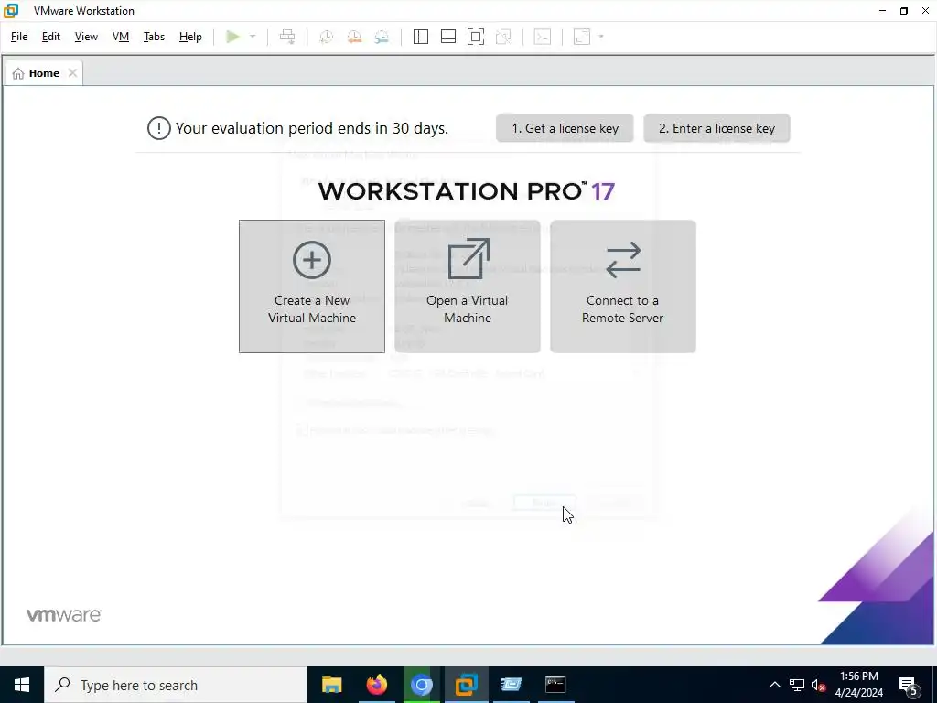Click Revert to snapshot toolbar icon
Viewport: 937px width, 703px height.
click(354, 37)
